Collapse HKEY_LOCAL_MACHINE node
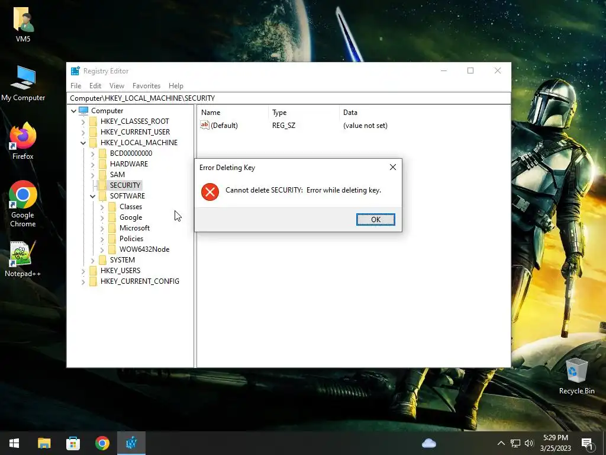606x455 pixels. click(83, 143)
